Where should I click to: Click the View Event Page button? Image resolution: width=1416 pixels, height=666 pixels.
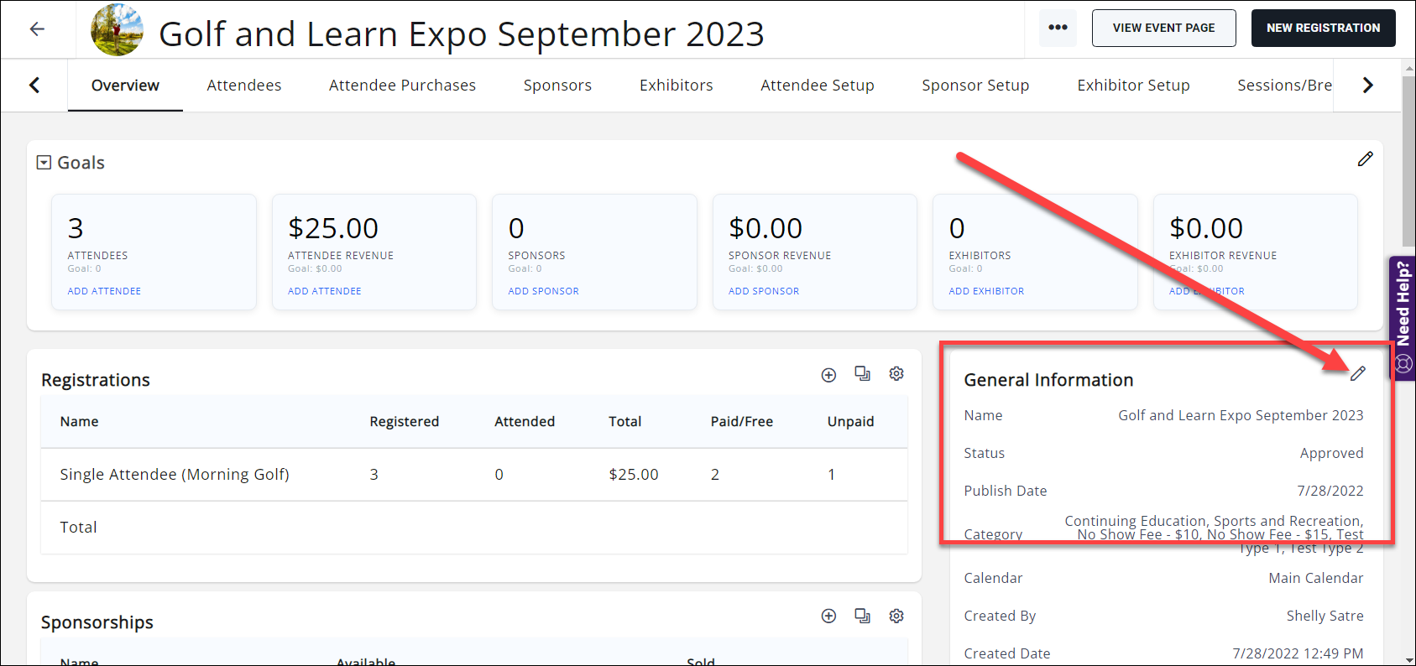pos(1163,28)
